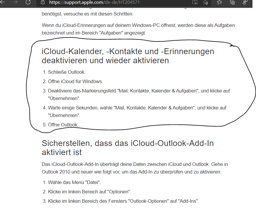256x208 pixels.
Task: Reload the page with the refresh icon
Action: (28, 2)
